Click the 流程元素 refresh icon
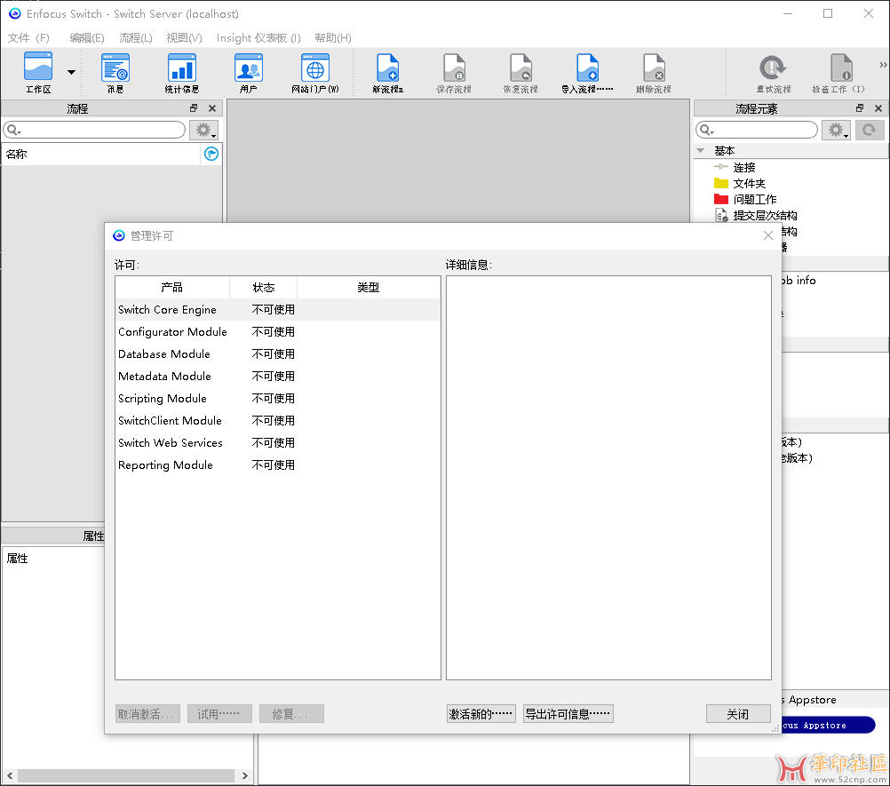Screen dimensions: 890x786 tap(870, 130)
